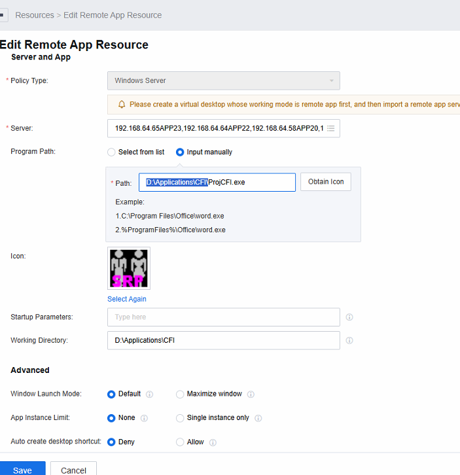
Task: Go to Resources in the breadcrumb
Action: tap(35, 15)
